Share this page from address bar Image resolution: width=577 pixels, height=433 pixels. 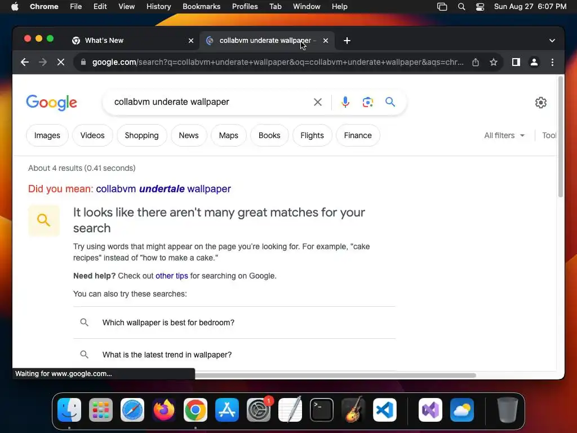click(x=476, y=62)
